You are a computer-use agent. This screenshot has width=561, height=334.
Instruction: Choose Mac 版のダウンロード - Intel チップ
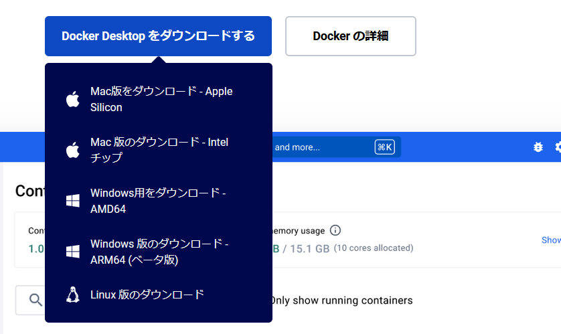pos(159,150)
